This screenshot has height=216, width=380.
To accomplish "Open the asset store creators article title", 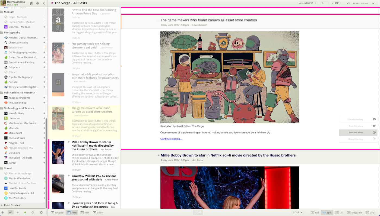I will [x=209, y=20].
